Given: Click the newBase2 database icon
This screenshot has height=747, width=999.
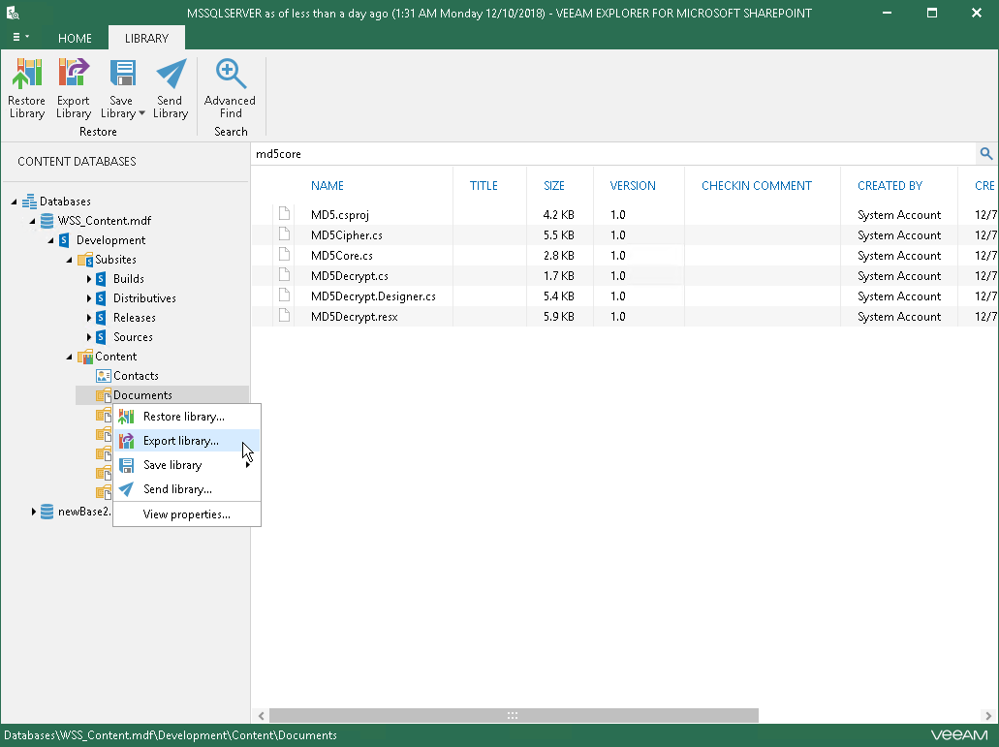Looking at the screenshot, I should click(47, 512).
